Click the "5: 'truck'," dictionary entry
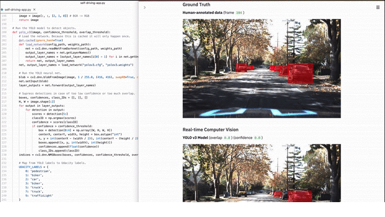The height and width of the screenshot is (217, 385). [34, 187]
